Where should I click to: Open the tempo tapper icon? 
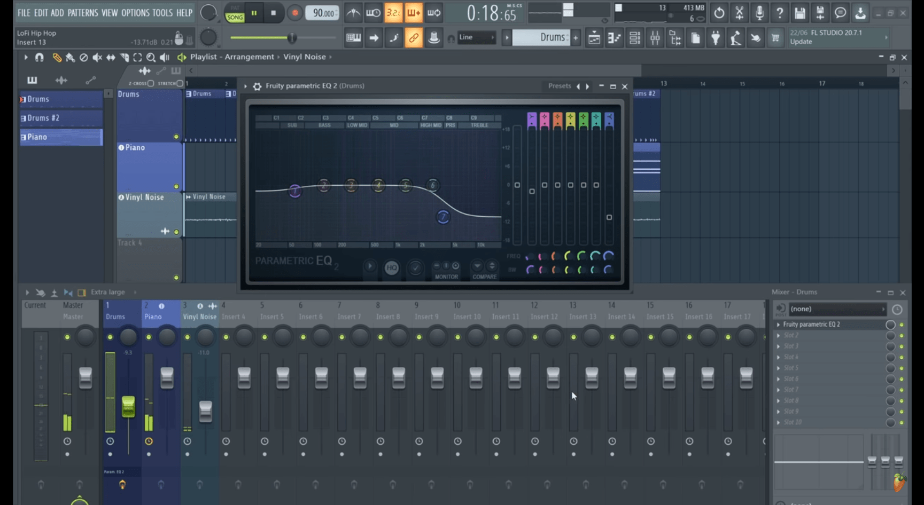pos(735,38)
